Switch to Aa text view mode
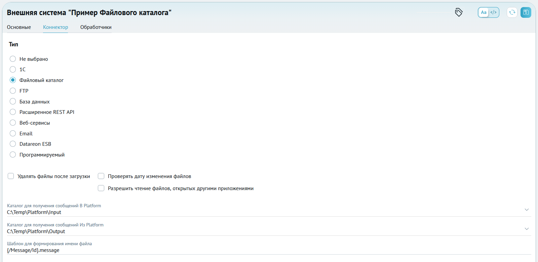The width and height of the screenshot is (538, 262). click(x=484, y=12)
